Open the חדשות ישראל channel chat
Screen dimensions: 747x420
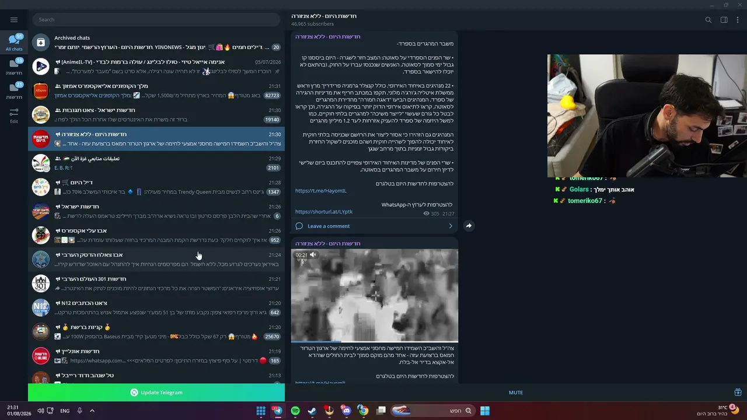point(156,211)
